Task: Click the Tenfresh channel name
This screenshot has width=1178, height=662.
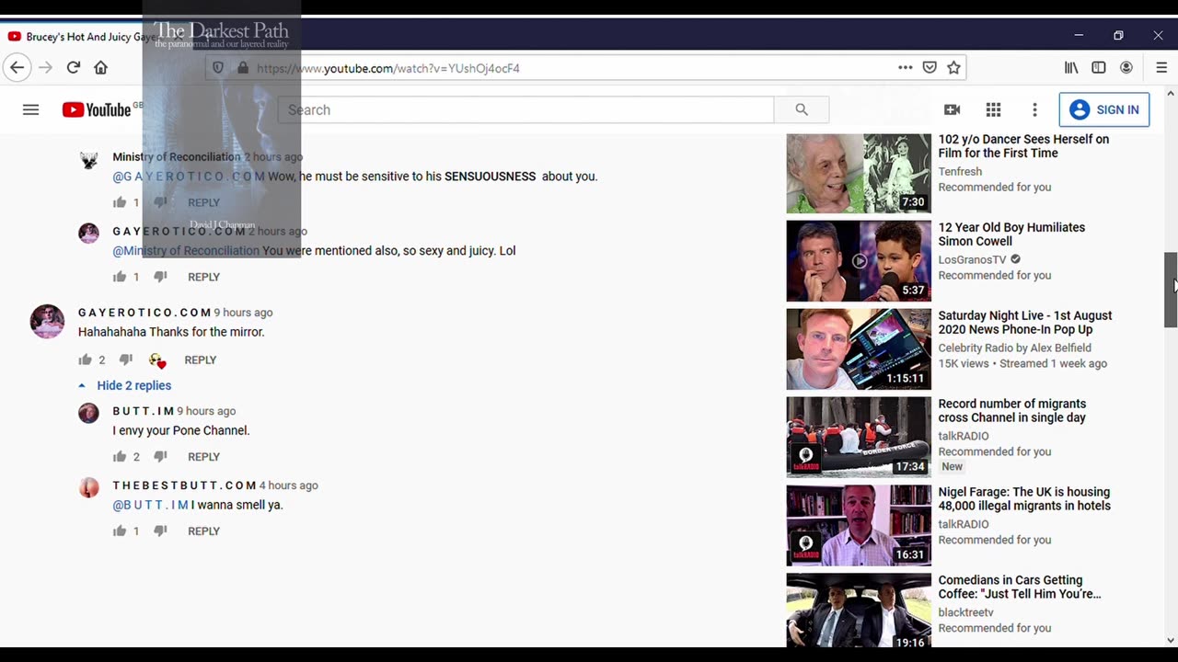Action: [960, 171]
